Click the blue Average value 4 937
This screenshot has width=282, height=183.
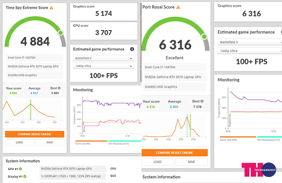coord(34,93)
